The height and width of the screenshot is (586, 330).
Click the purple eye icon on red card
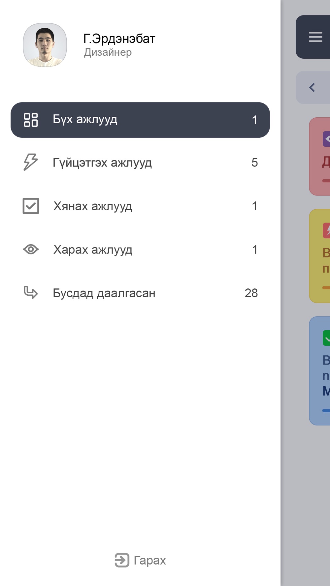click(326, 139)
